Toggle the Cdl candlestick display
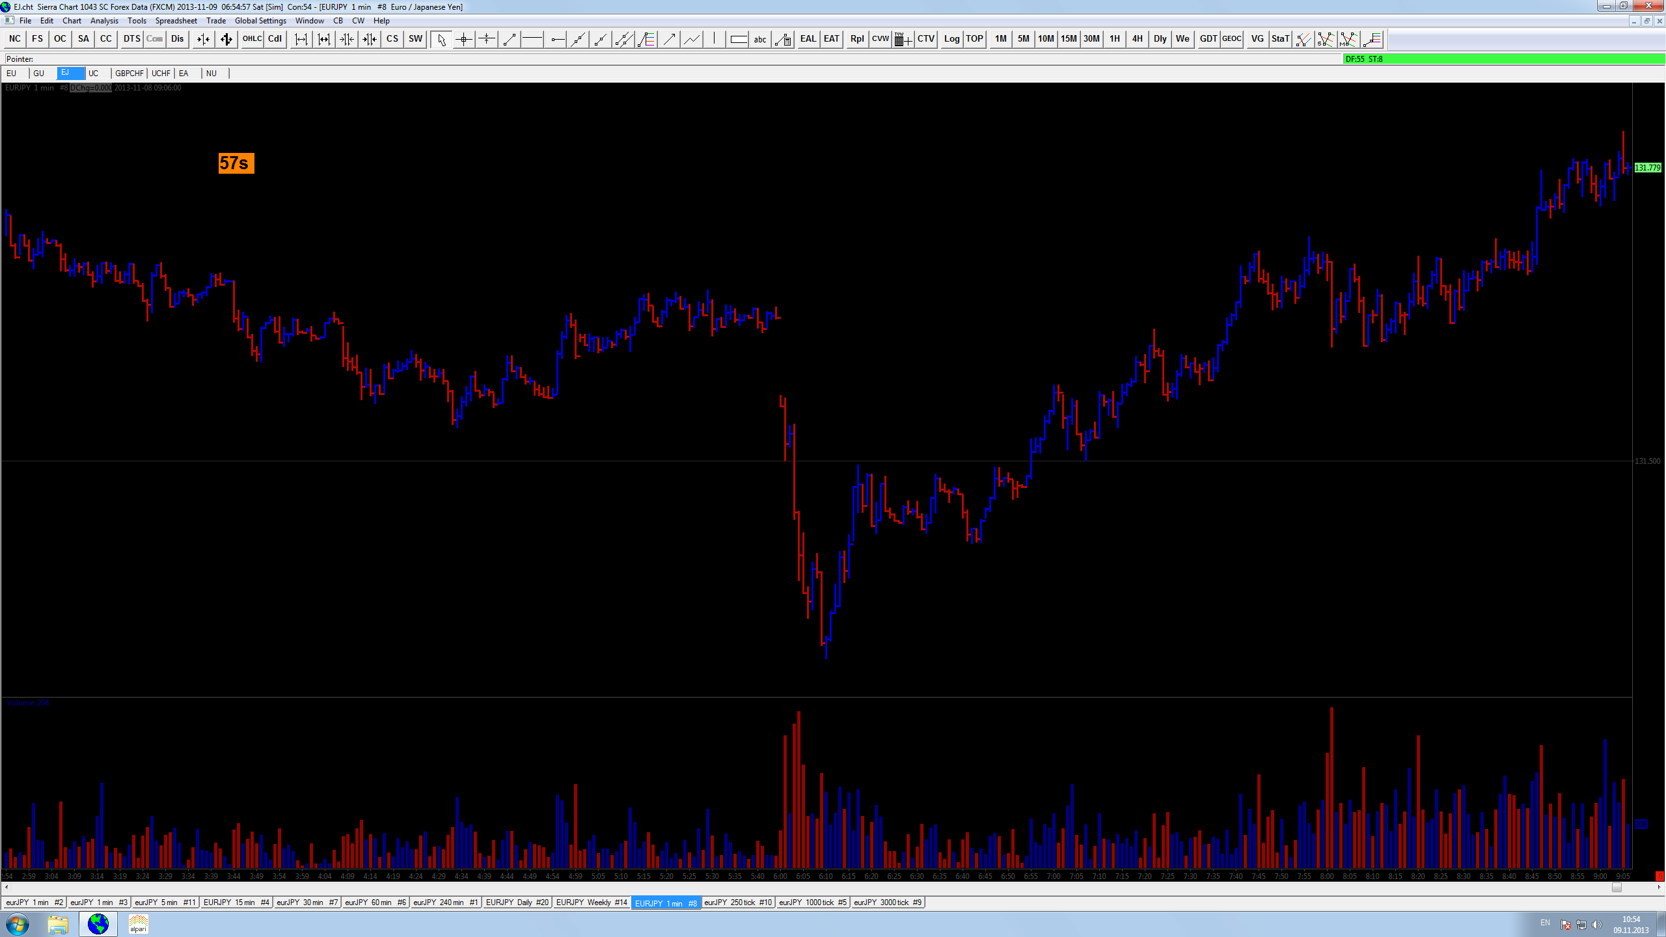 tap(275, 39)
